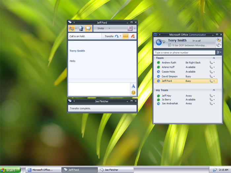Click 'Type a name or phone number' search field
231x173 pixels.
(184, 52)
